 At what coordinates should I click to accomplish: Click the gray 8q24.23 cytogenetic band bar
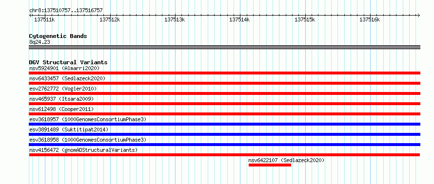coord(224,47)
